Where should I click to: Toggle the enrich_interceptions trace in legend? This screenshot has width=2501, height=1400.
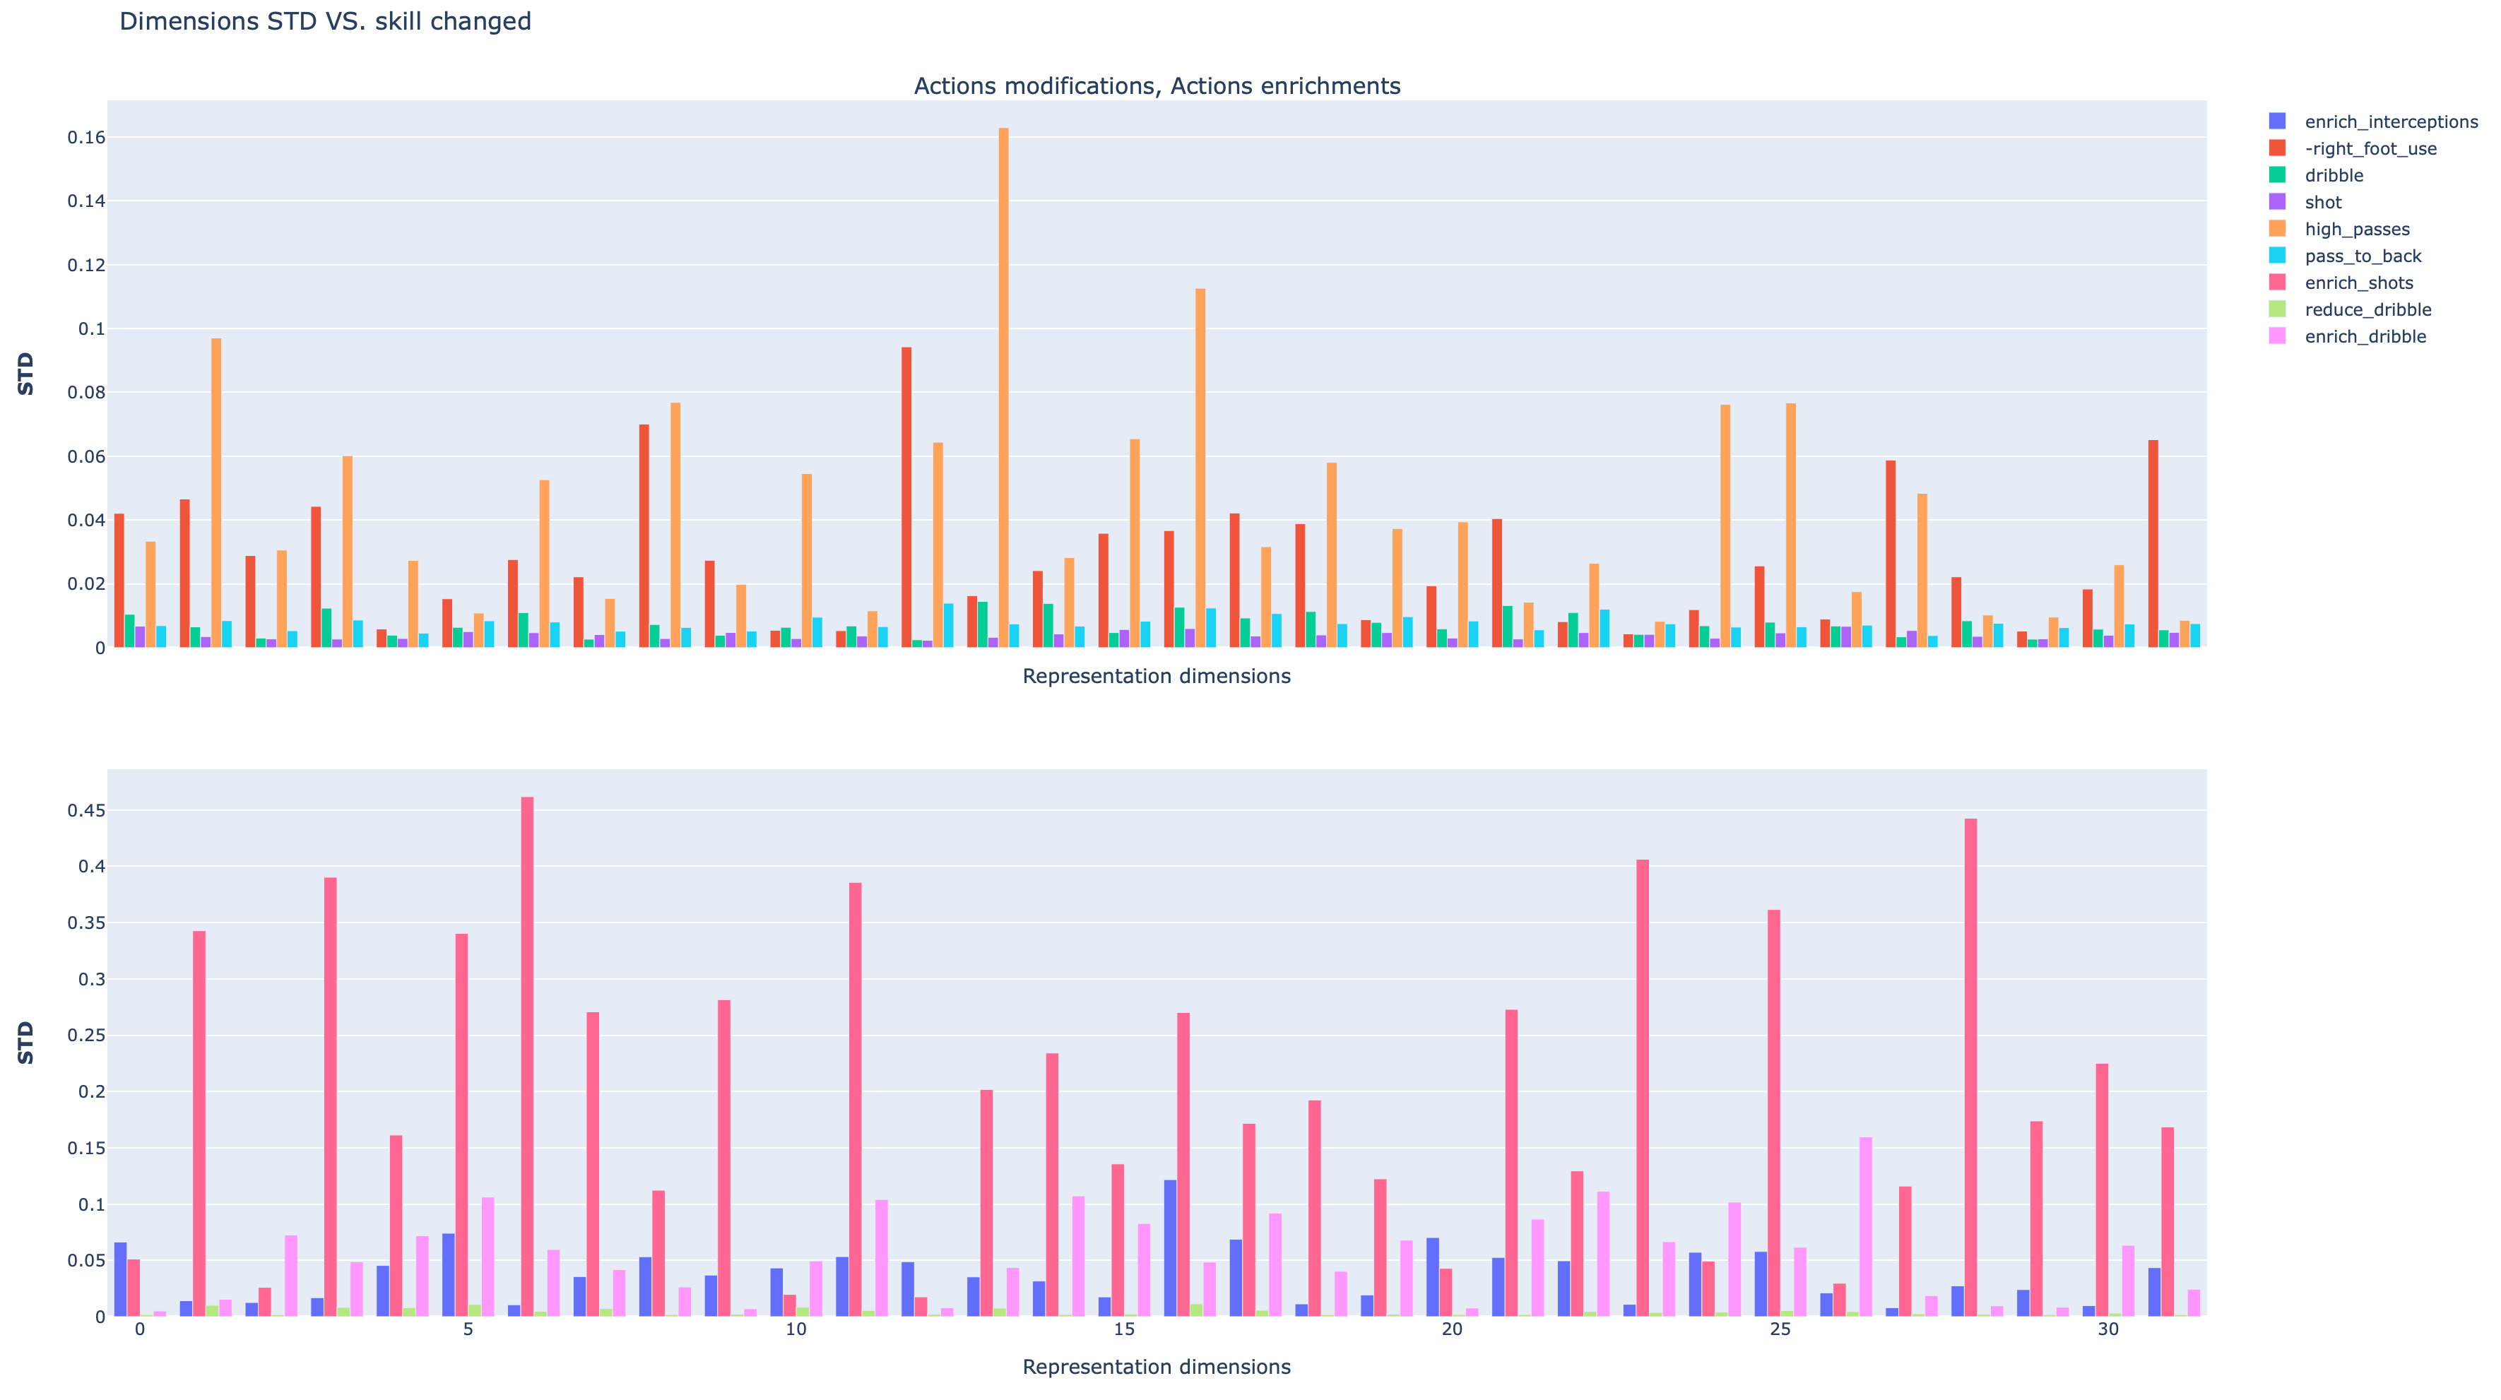(x=2390, y=122)
